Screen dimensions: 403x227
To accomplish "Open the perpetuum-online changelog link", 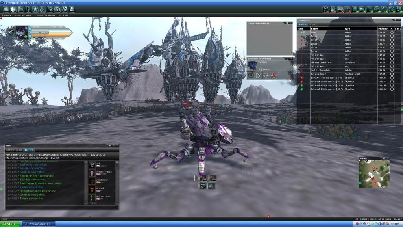I will 32,158.
